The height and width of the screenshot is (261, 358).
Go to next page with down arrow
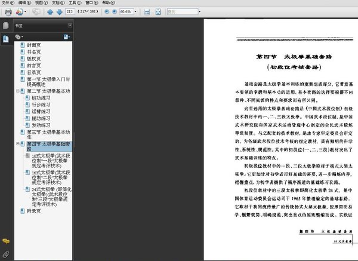pos(59,12)
